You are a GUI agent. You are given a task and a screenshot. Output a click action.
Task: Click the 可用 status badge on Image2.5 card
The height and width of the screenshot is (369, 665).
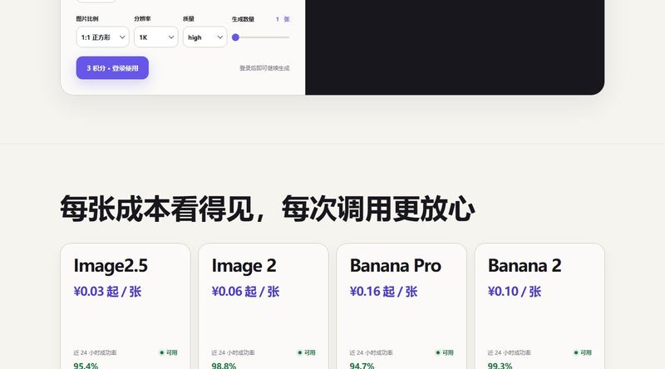169,352
